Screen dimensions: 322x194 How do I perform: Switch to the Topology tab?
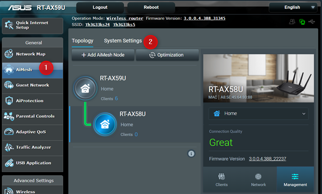[82, 41]
